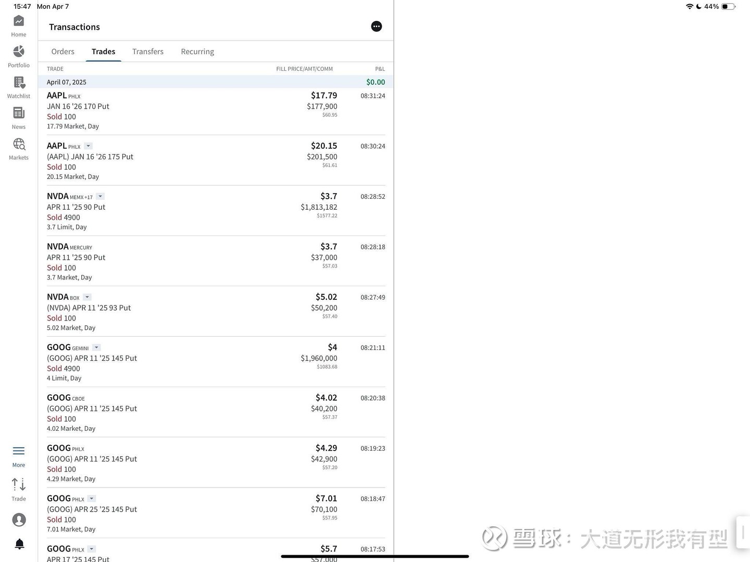Image resolution: width=750 pixels, height=562 pixels.
Task: Open the GOOG trade filled at $4.29
Action: click(x=216, y=463)
